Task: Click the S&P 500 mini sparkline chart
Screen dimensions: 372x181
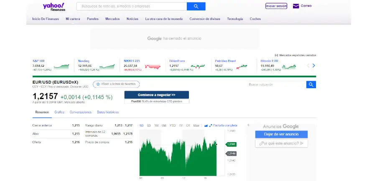Action: [61, 66]
